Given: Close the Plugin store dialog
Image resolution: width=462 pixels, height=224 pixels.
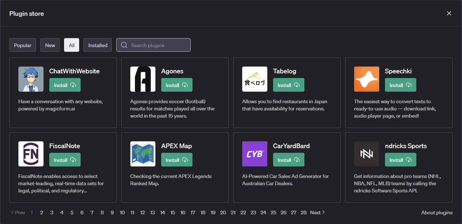Looking at the screenshot, I should [x=449, y=13].
